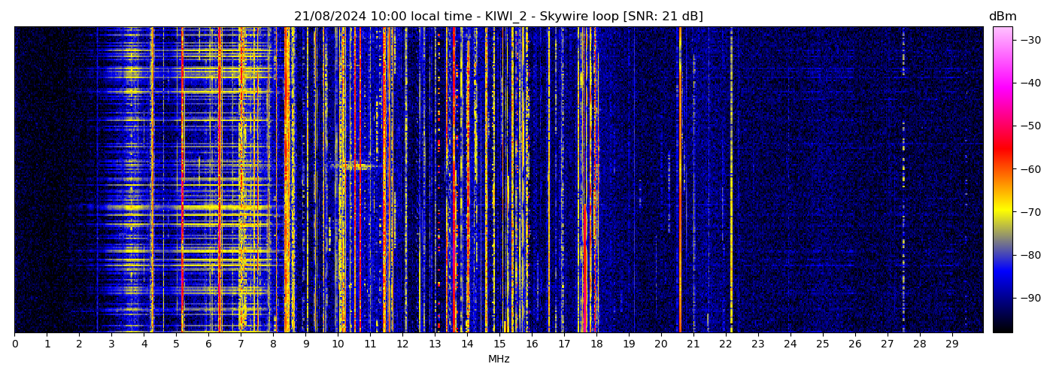Click the red signal line near 6.3 MHz
1053x376 pixels.
[219, 180]
